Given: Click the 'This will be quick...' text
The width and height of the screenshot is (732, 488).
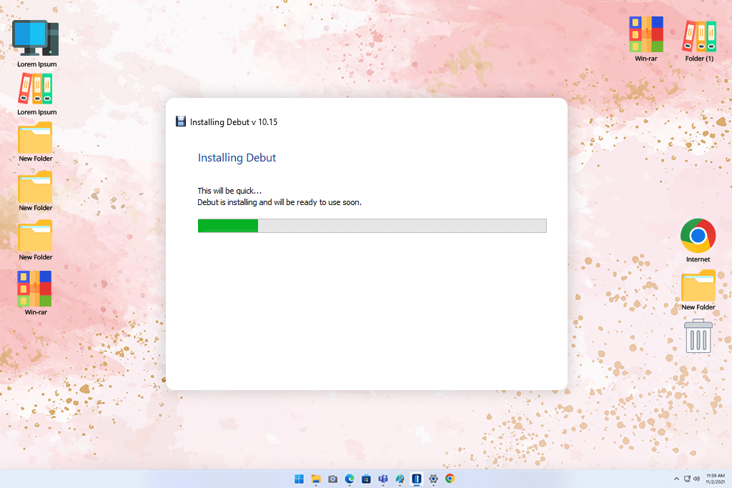Looking at the screenshot, I should (229, 191).
